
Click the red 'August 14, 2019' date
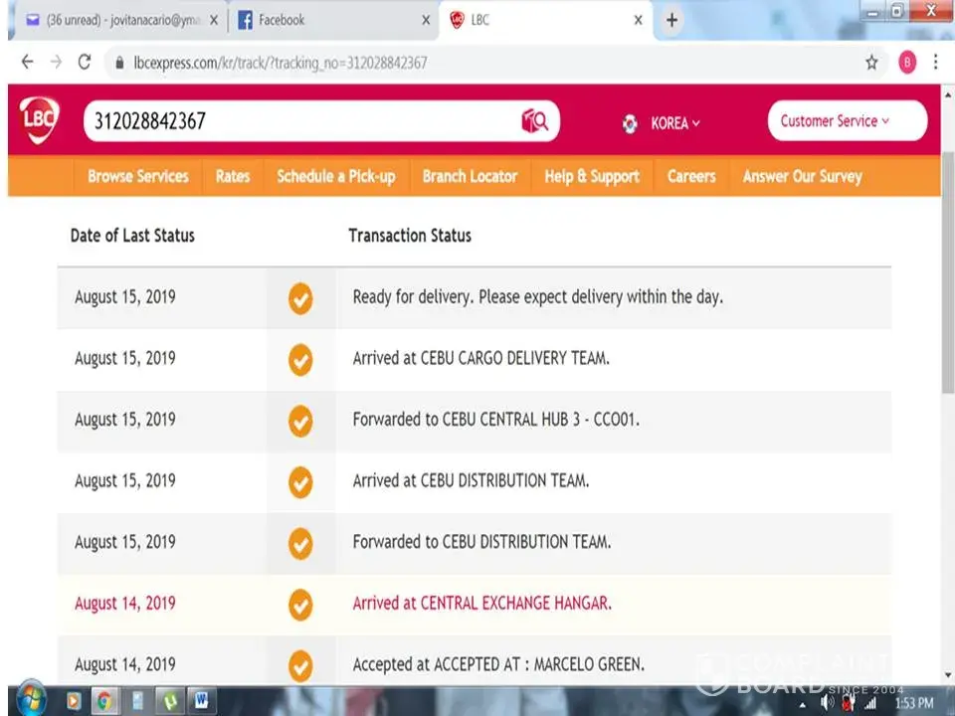click(x=125, y=604)
